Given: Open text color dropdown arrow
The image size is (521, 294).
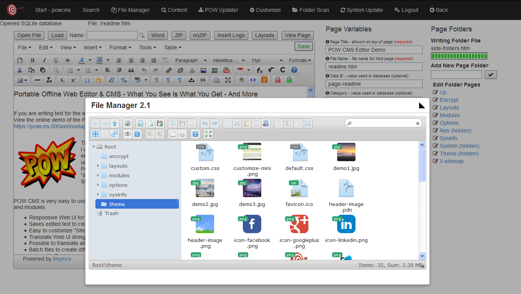Looking at the screenshot, I should [x=90, y=60].
